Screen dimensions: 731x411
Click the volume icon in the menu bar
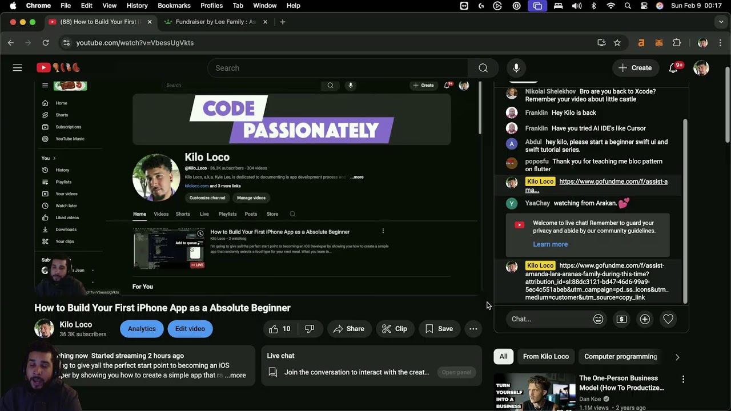577,6
